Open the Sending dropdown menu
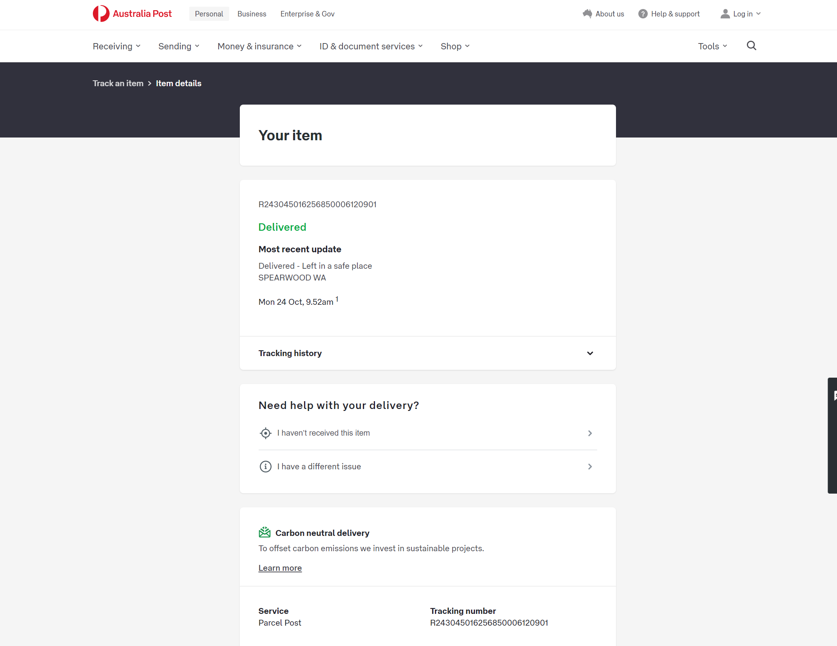The height and width of the screenshot is (646, 837). point(179,46)
